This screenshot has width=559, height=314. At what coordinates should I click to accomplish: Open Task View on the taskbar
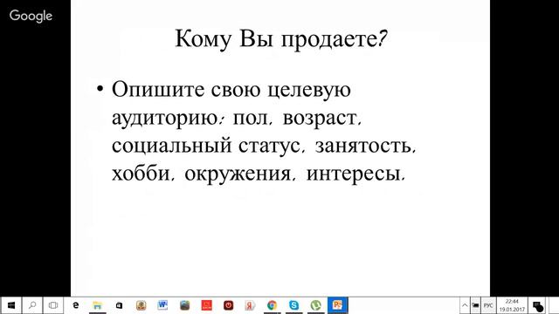click(x=53, y=305)
